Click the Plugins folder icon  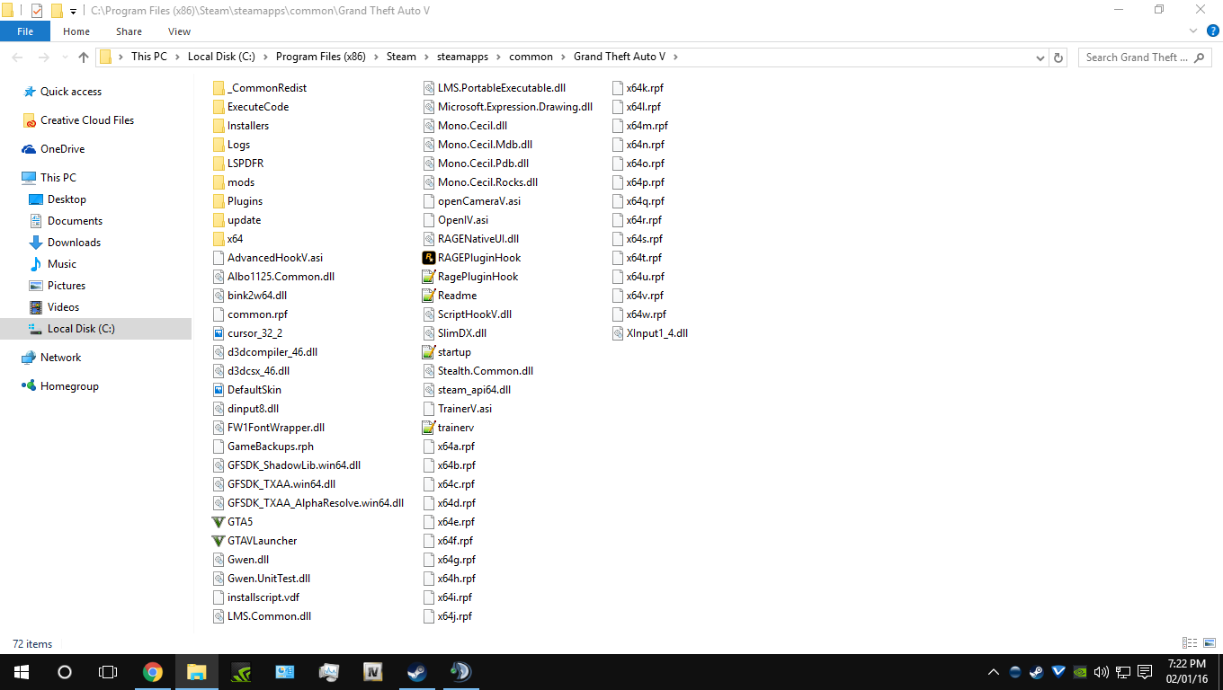pyautogui.click(x=218, y=201)
